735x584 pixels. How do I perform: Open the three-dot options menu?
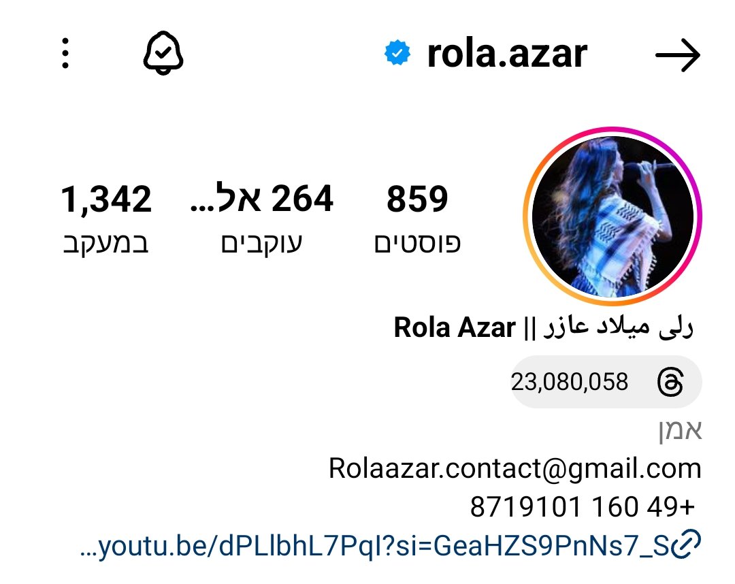[65, 54]
